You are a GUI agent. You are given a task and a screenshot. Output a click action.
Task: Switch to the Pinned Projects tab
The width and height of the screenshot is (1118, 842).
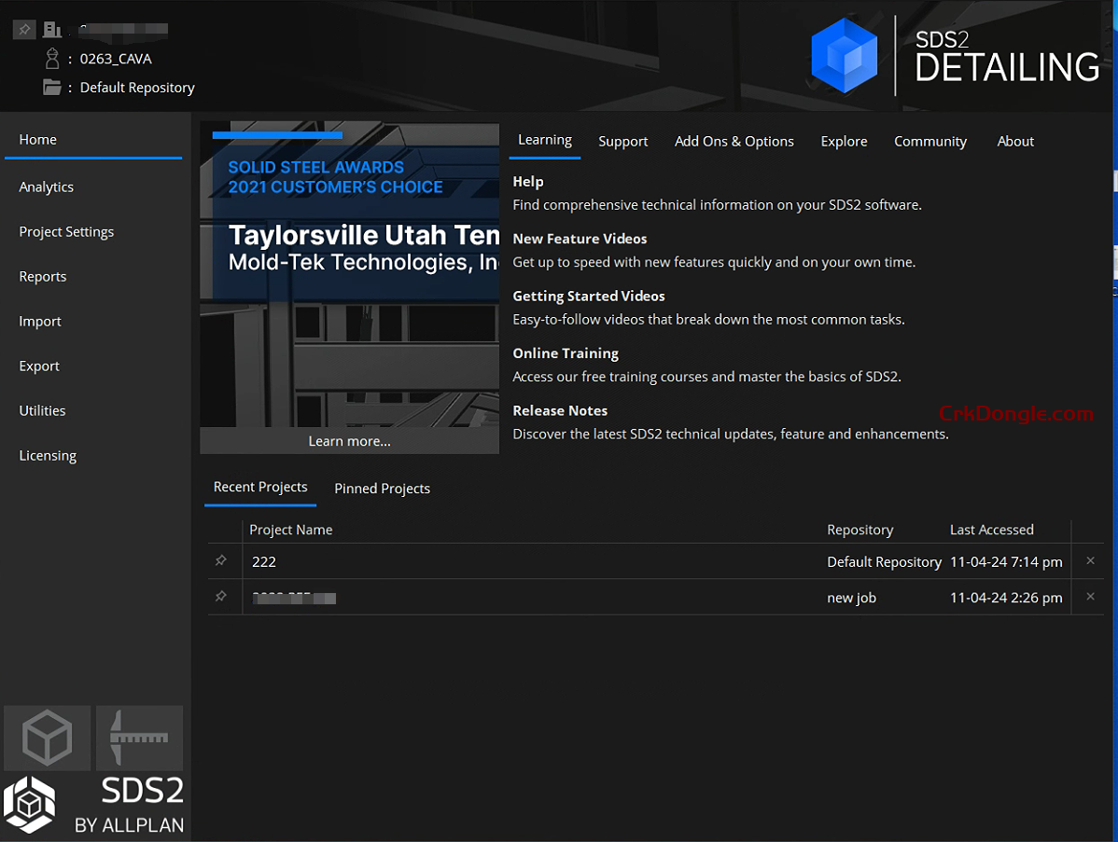coord(382,488)
